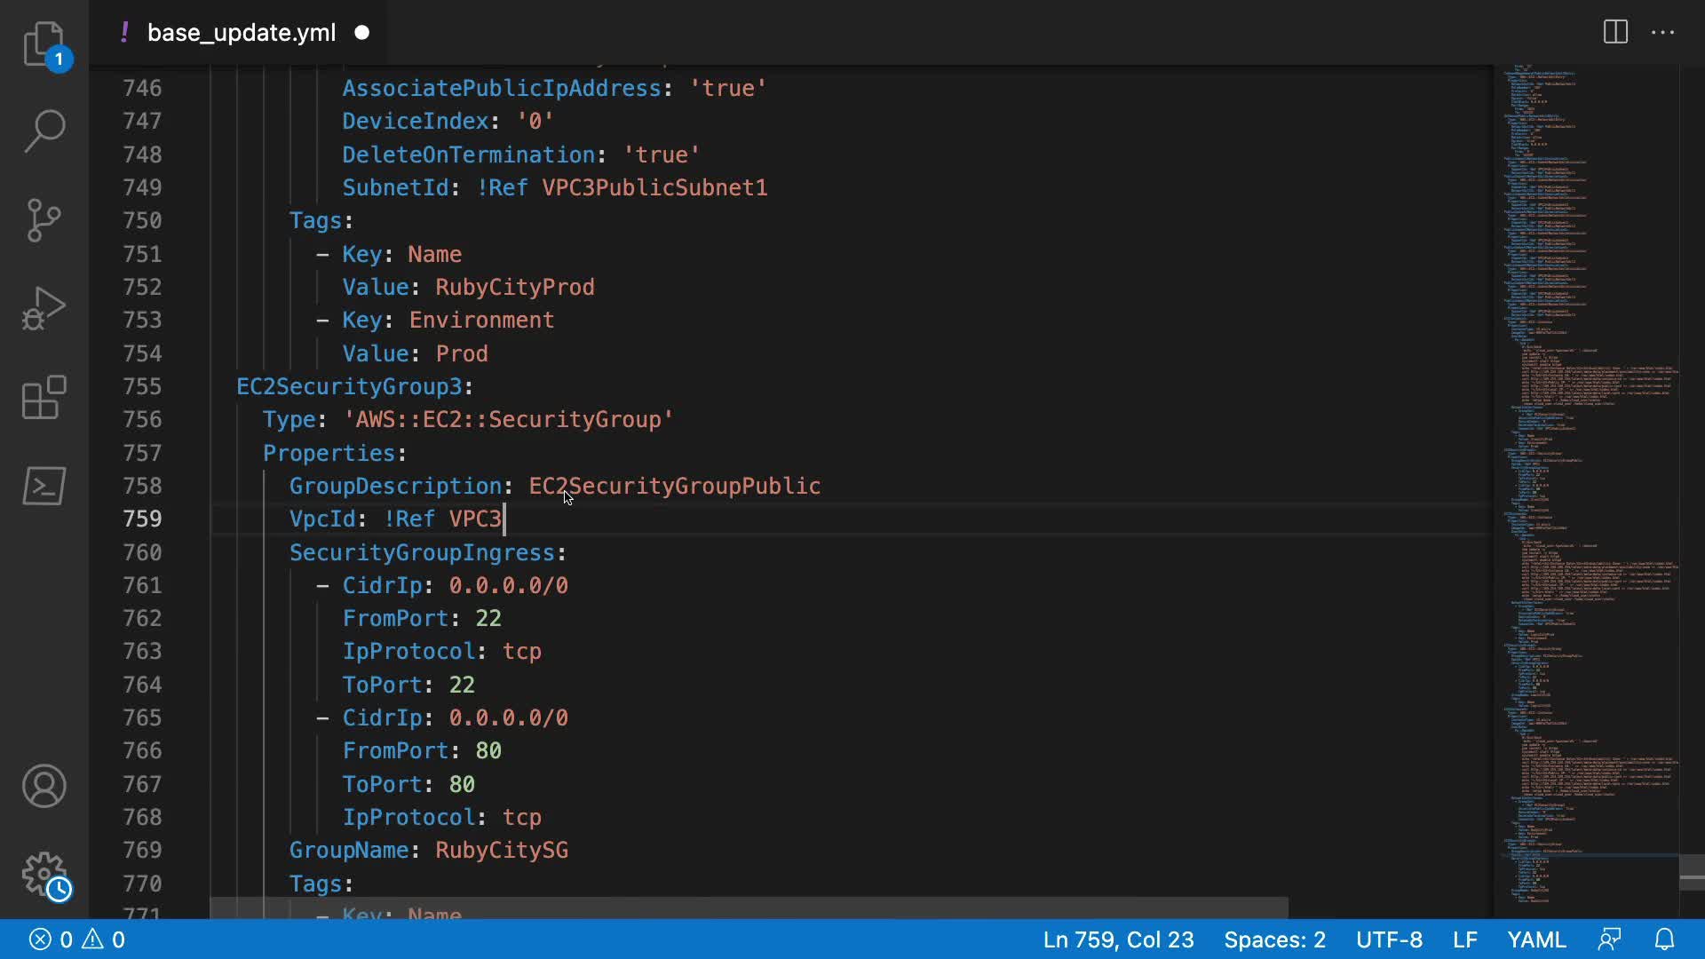The width and height of the screenshot is (1705, 959).
Task: Open the terminal panel icon in sidebar
Action: pyautogui.click(x=44, y=486)
